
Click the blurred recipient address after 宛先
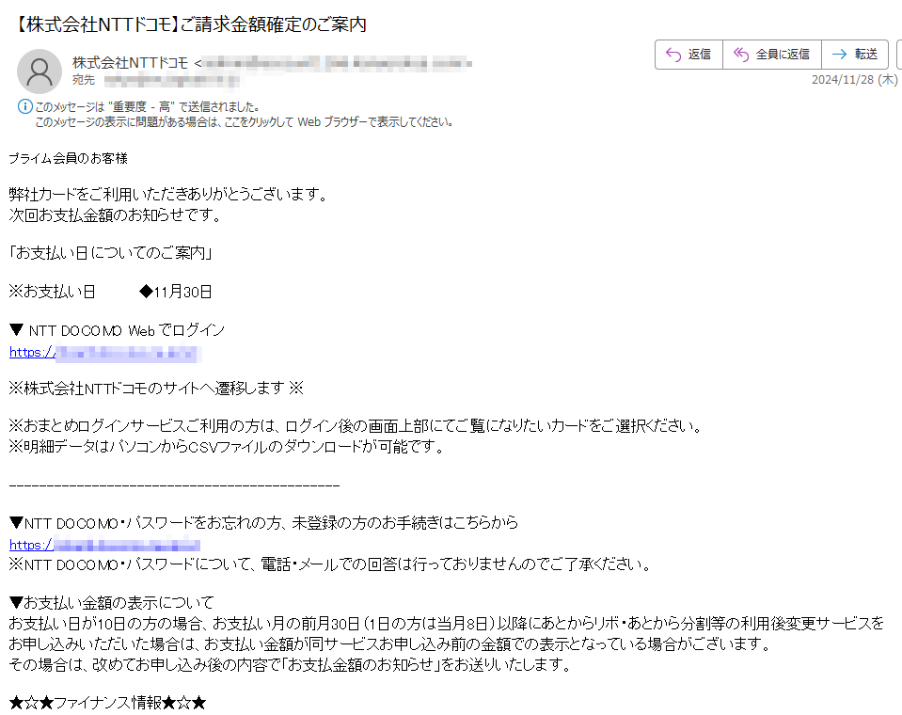[x=171, y=80]
